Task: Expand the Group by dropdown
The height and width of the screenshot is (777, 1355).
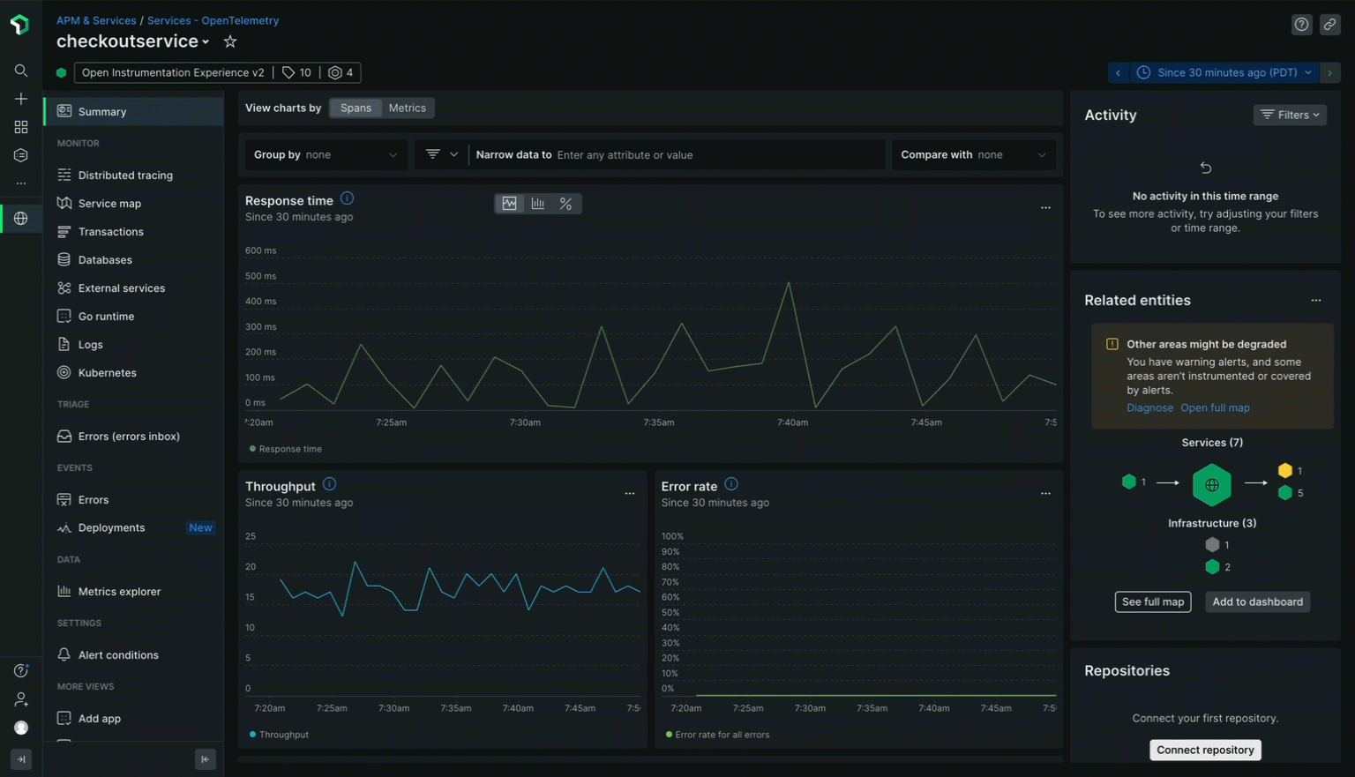Action: (325, 155)
